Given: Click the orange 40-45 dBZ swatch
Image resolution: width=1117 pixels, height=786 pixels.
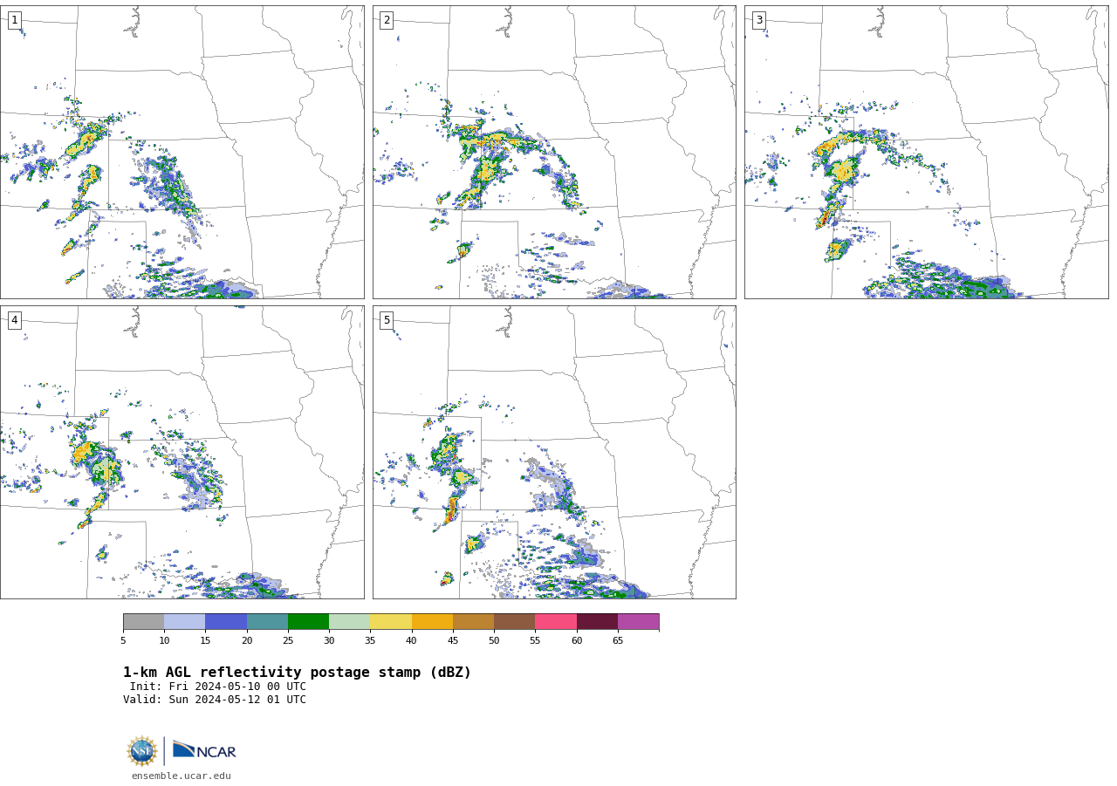Looking at the screenshot, I should point(432,622).
